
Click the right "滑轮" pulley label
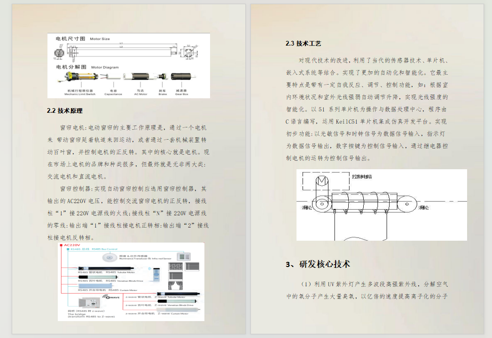click(423, 208)
